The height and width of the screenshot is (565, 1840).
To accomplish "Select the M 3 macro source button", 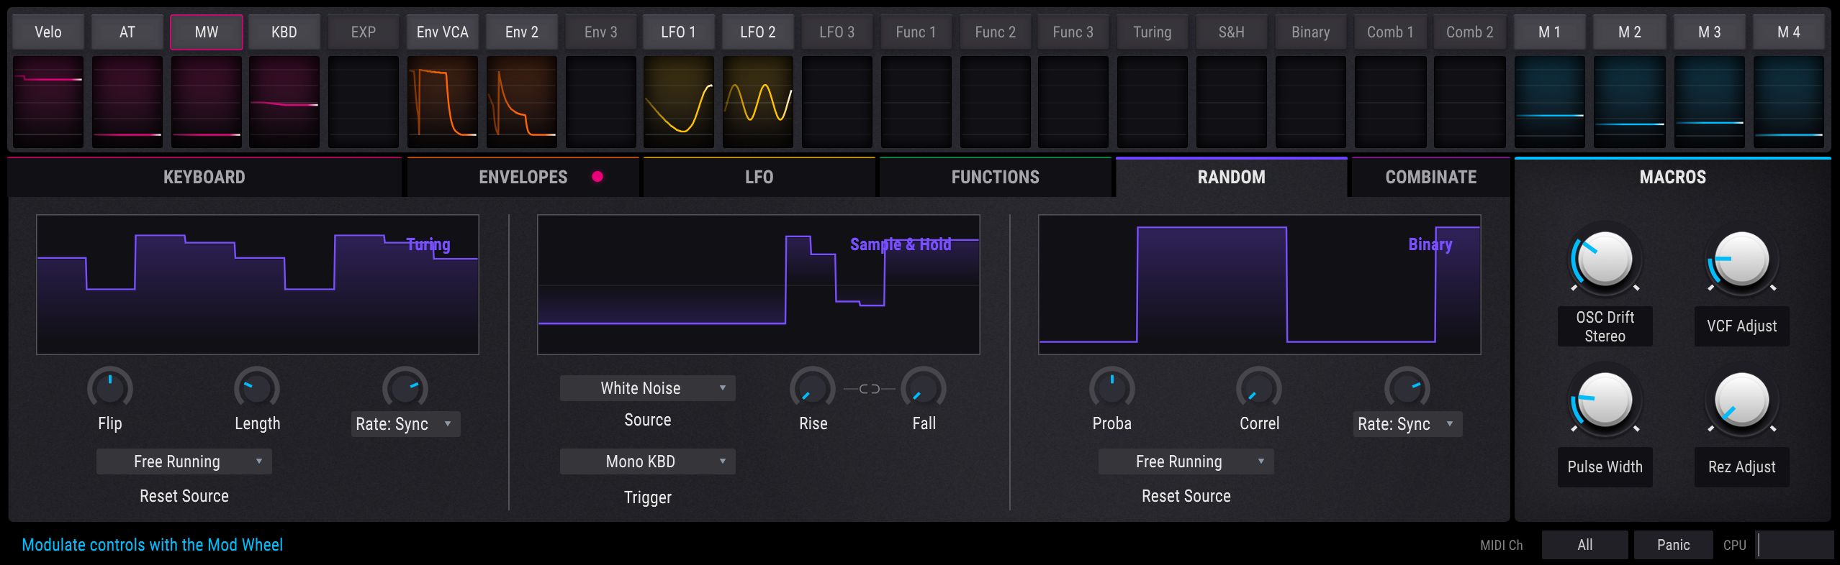I will click(x=1710, y=32).
